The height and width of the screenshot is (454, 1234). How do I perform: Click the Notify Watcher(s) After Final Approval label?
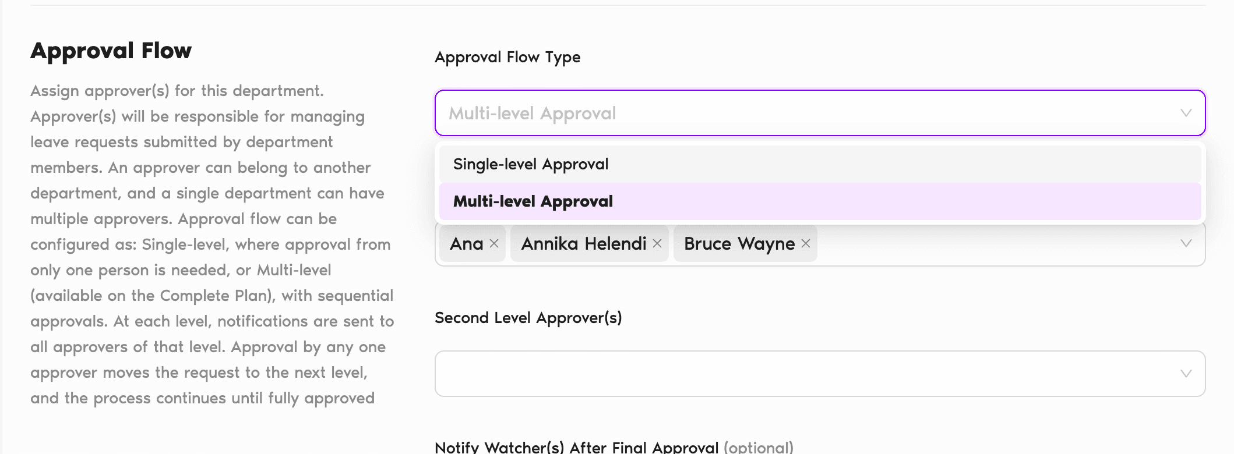point(576,447)
